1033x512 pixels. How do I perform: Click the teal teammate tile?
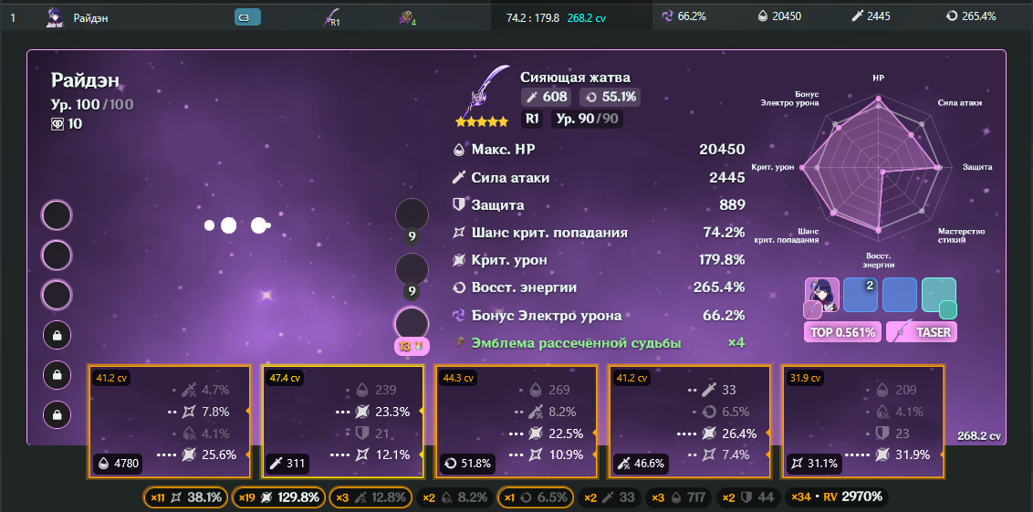tap(939, 295)
